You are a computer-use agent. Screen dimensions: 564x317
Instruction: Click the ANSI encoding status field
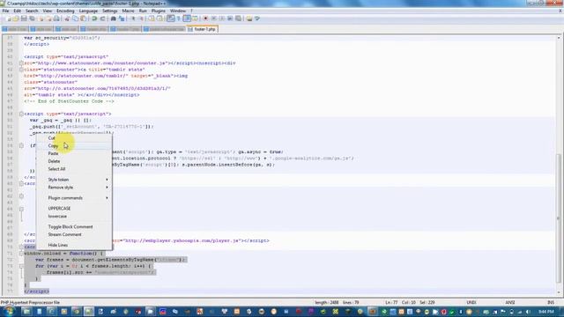510,303
